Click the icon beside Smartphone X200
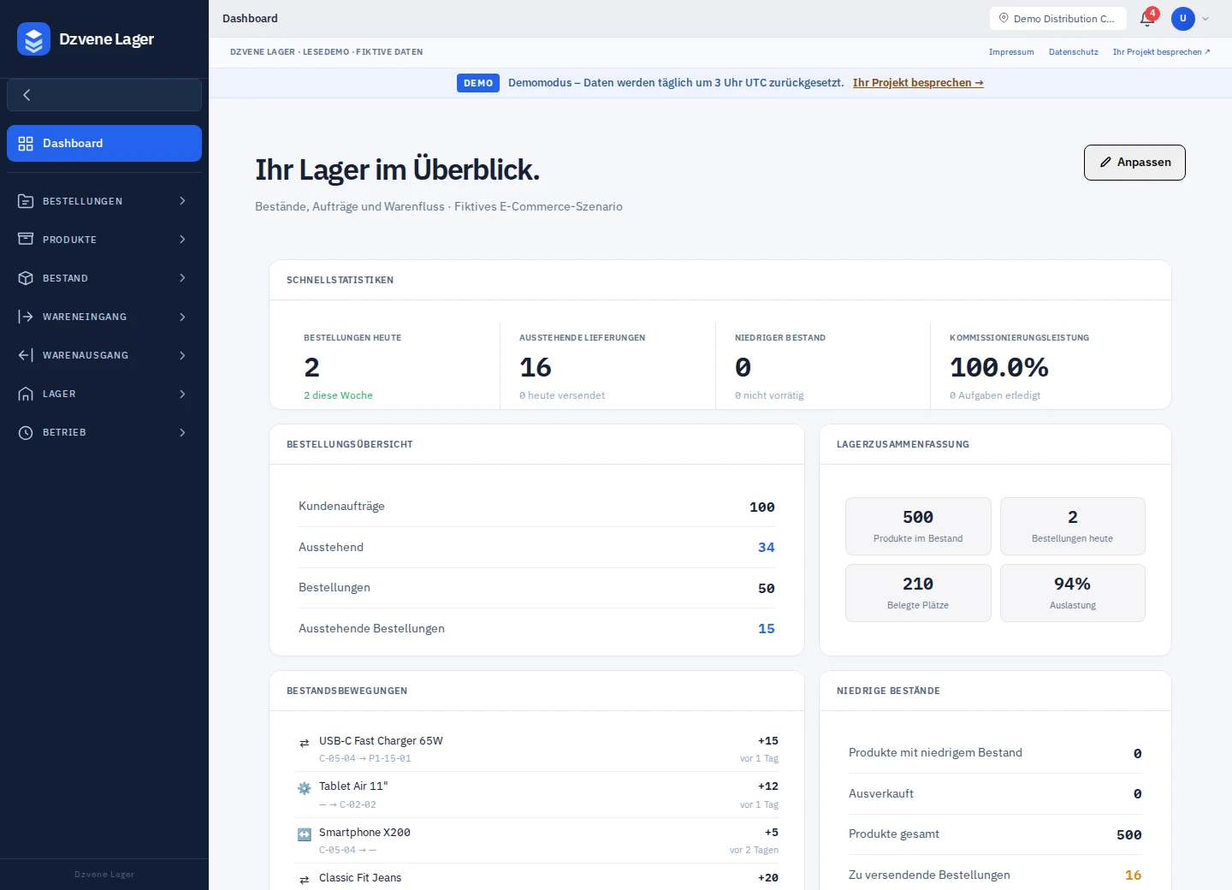 [x=304, y=834]
